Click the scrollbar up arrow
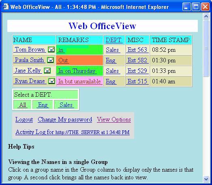 pos(206,17)
